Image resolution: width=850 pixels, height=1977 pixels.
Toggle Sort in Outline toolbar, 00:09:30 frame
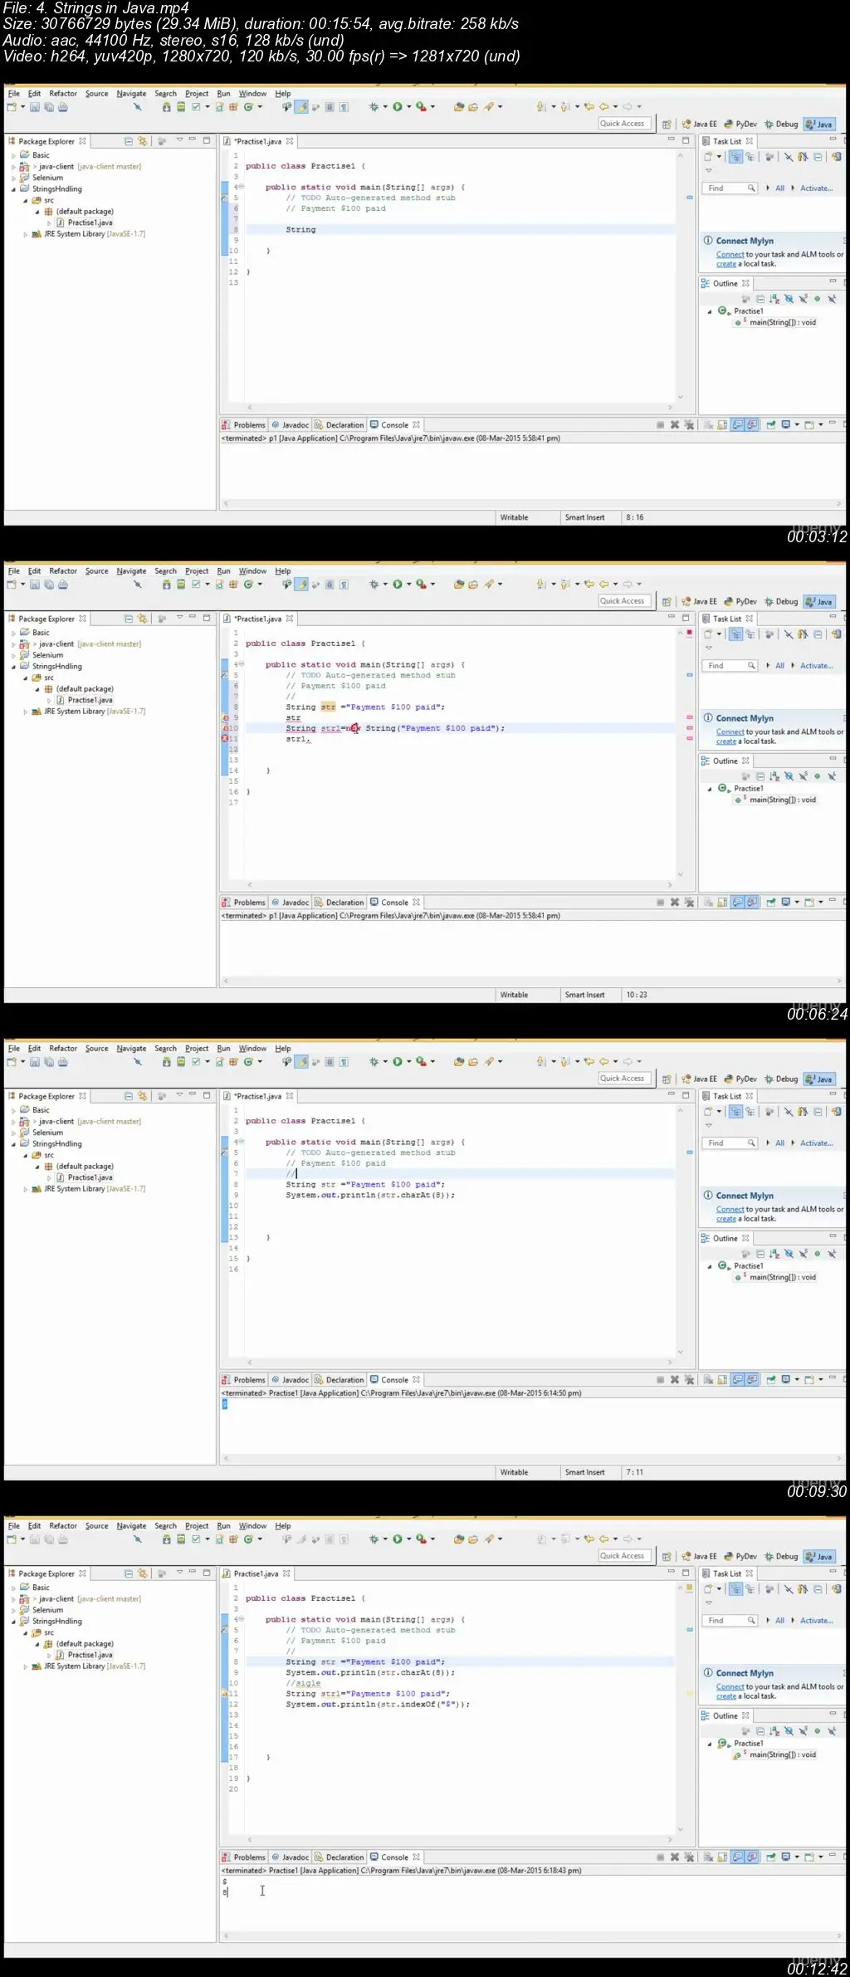point(774,1254)
